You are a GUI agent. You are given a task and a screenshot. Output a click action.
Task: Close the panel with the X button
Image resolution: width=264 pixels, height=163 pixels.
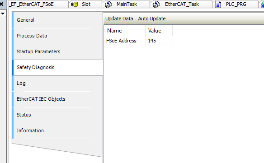pyautogui.click(x=1, y=4)
